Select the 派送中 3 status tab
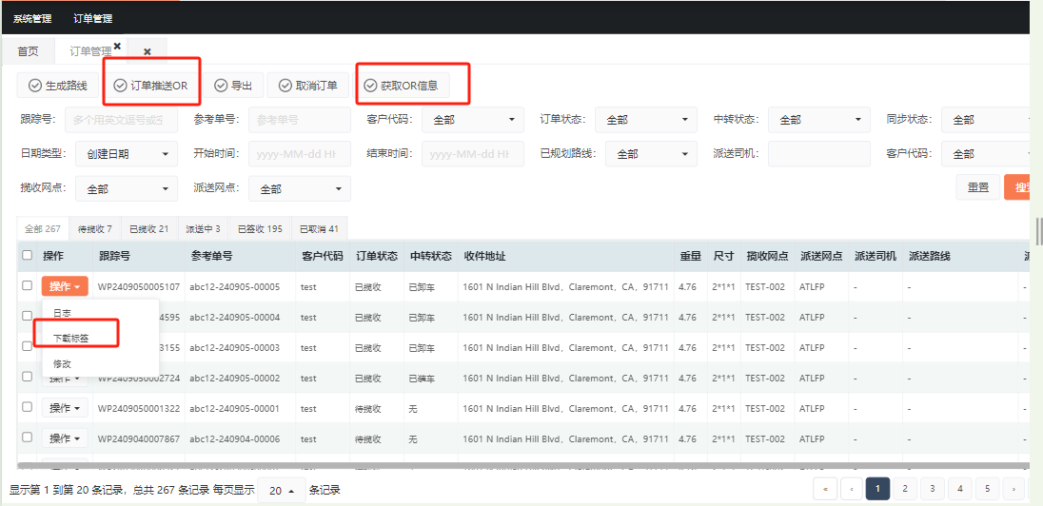The height and width of the screenshot is (506, 1043). 203,228
